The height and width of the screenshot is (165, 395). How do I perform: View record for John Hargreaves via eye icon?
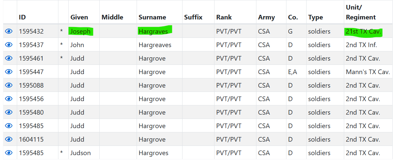click(9, 45)
